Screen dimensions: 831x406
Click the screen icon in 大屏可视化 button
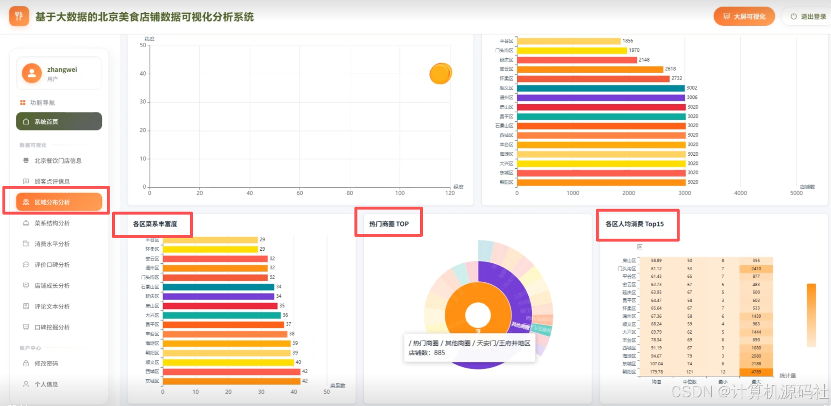[x=727, y=16]
